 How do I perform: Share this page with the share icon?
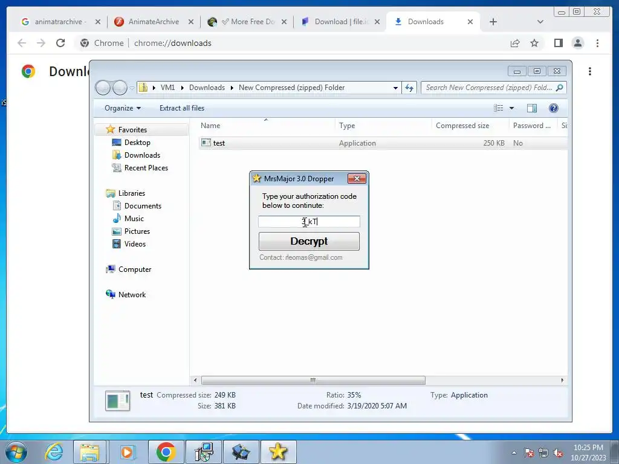(x=515, y=43)
